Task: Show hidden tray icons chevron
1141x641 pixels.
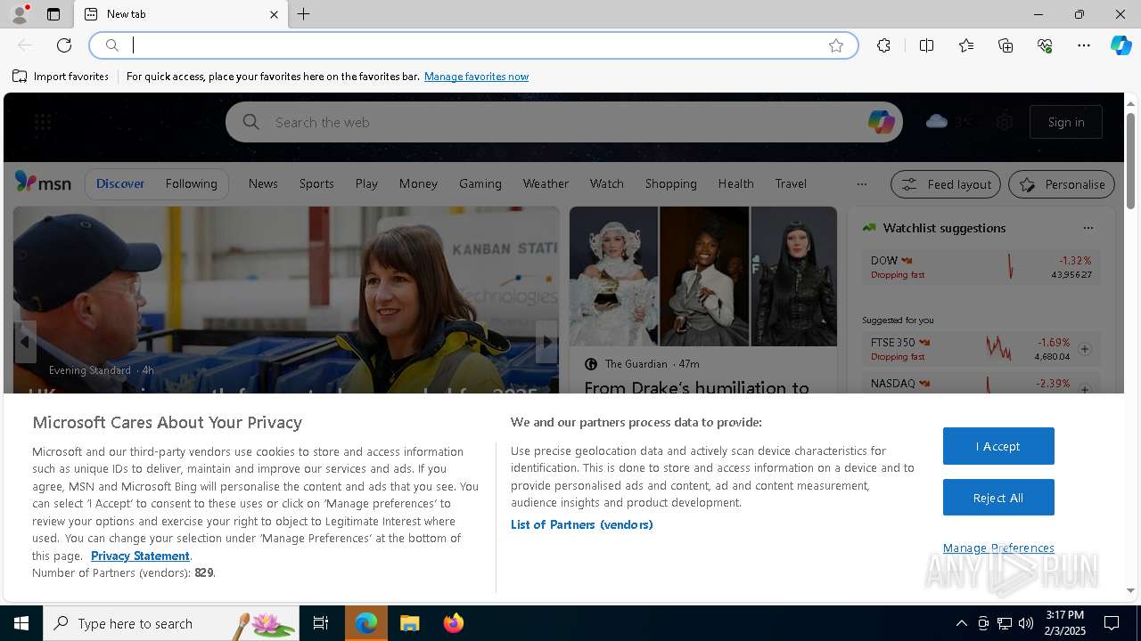Action: 961,623
